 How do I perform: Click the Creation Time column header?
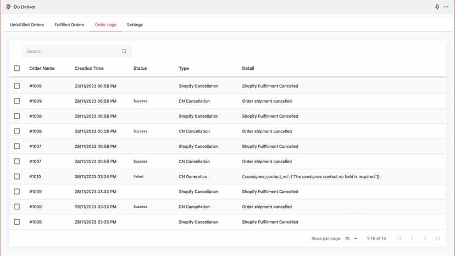(x=89, y=68)
